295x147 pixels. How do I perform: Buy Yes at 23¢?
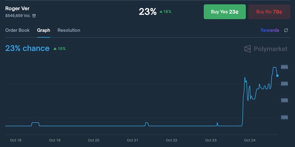pyautogui.click(x=224, y=12)
